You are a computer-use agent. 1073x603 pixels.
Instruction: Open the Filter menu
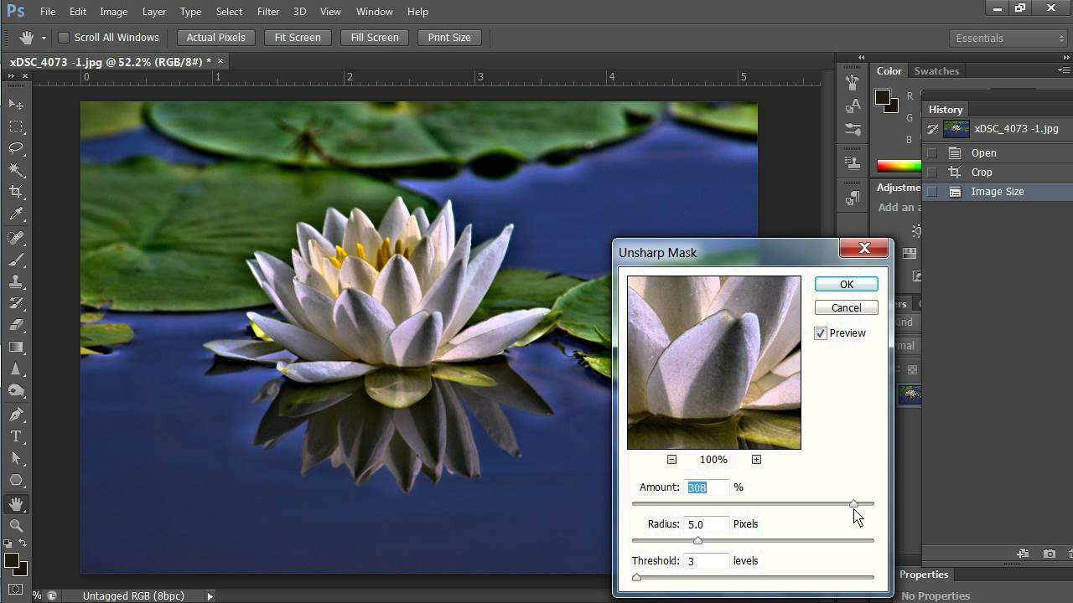268,12
